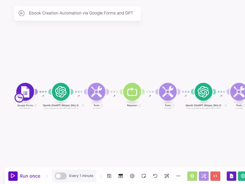Open the partly visible Tools module at right edge
This screenshot has width=245, height=184.
(238, 92)
